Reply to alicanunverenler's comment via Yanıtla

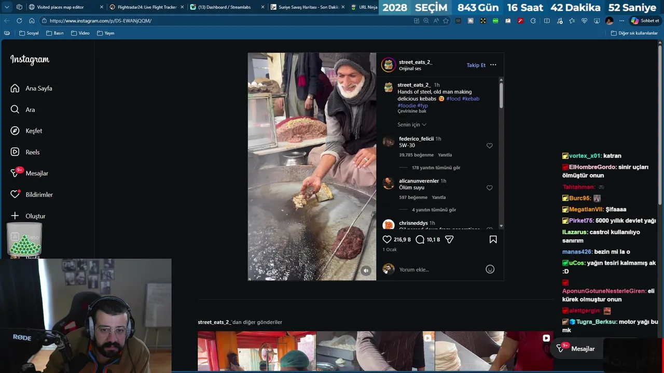click(439, 197)
